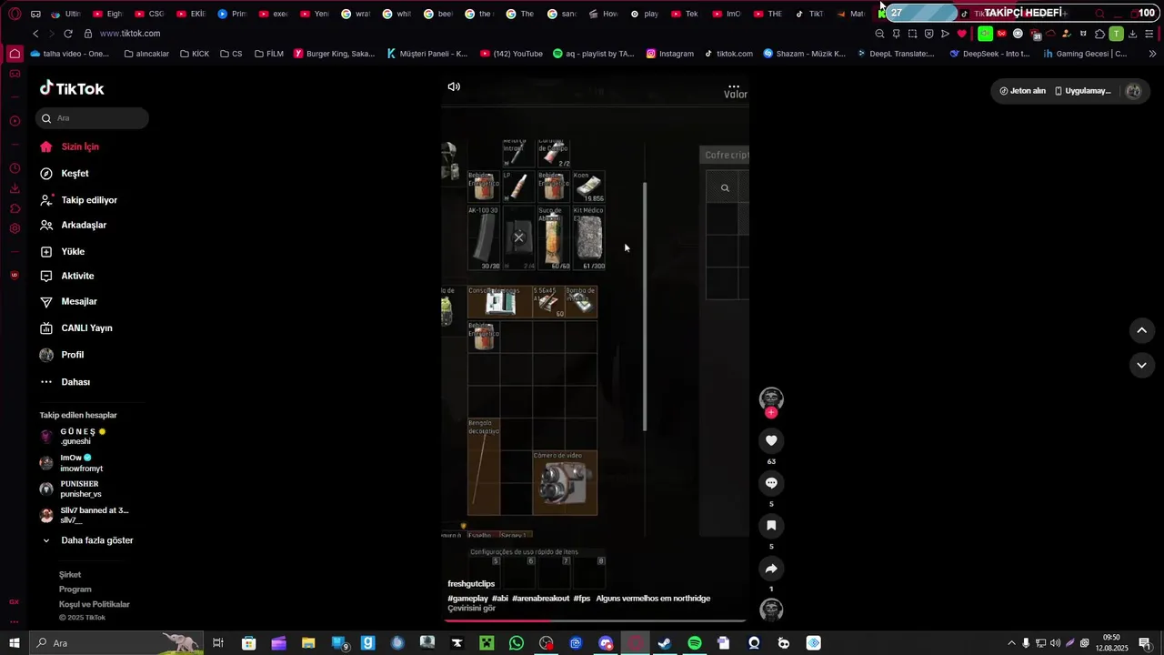Click Çevirisini gör under the caption
Image resolution: width=1164 pixels, height=655 pixels.
coord(471,609)
